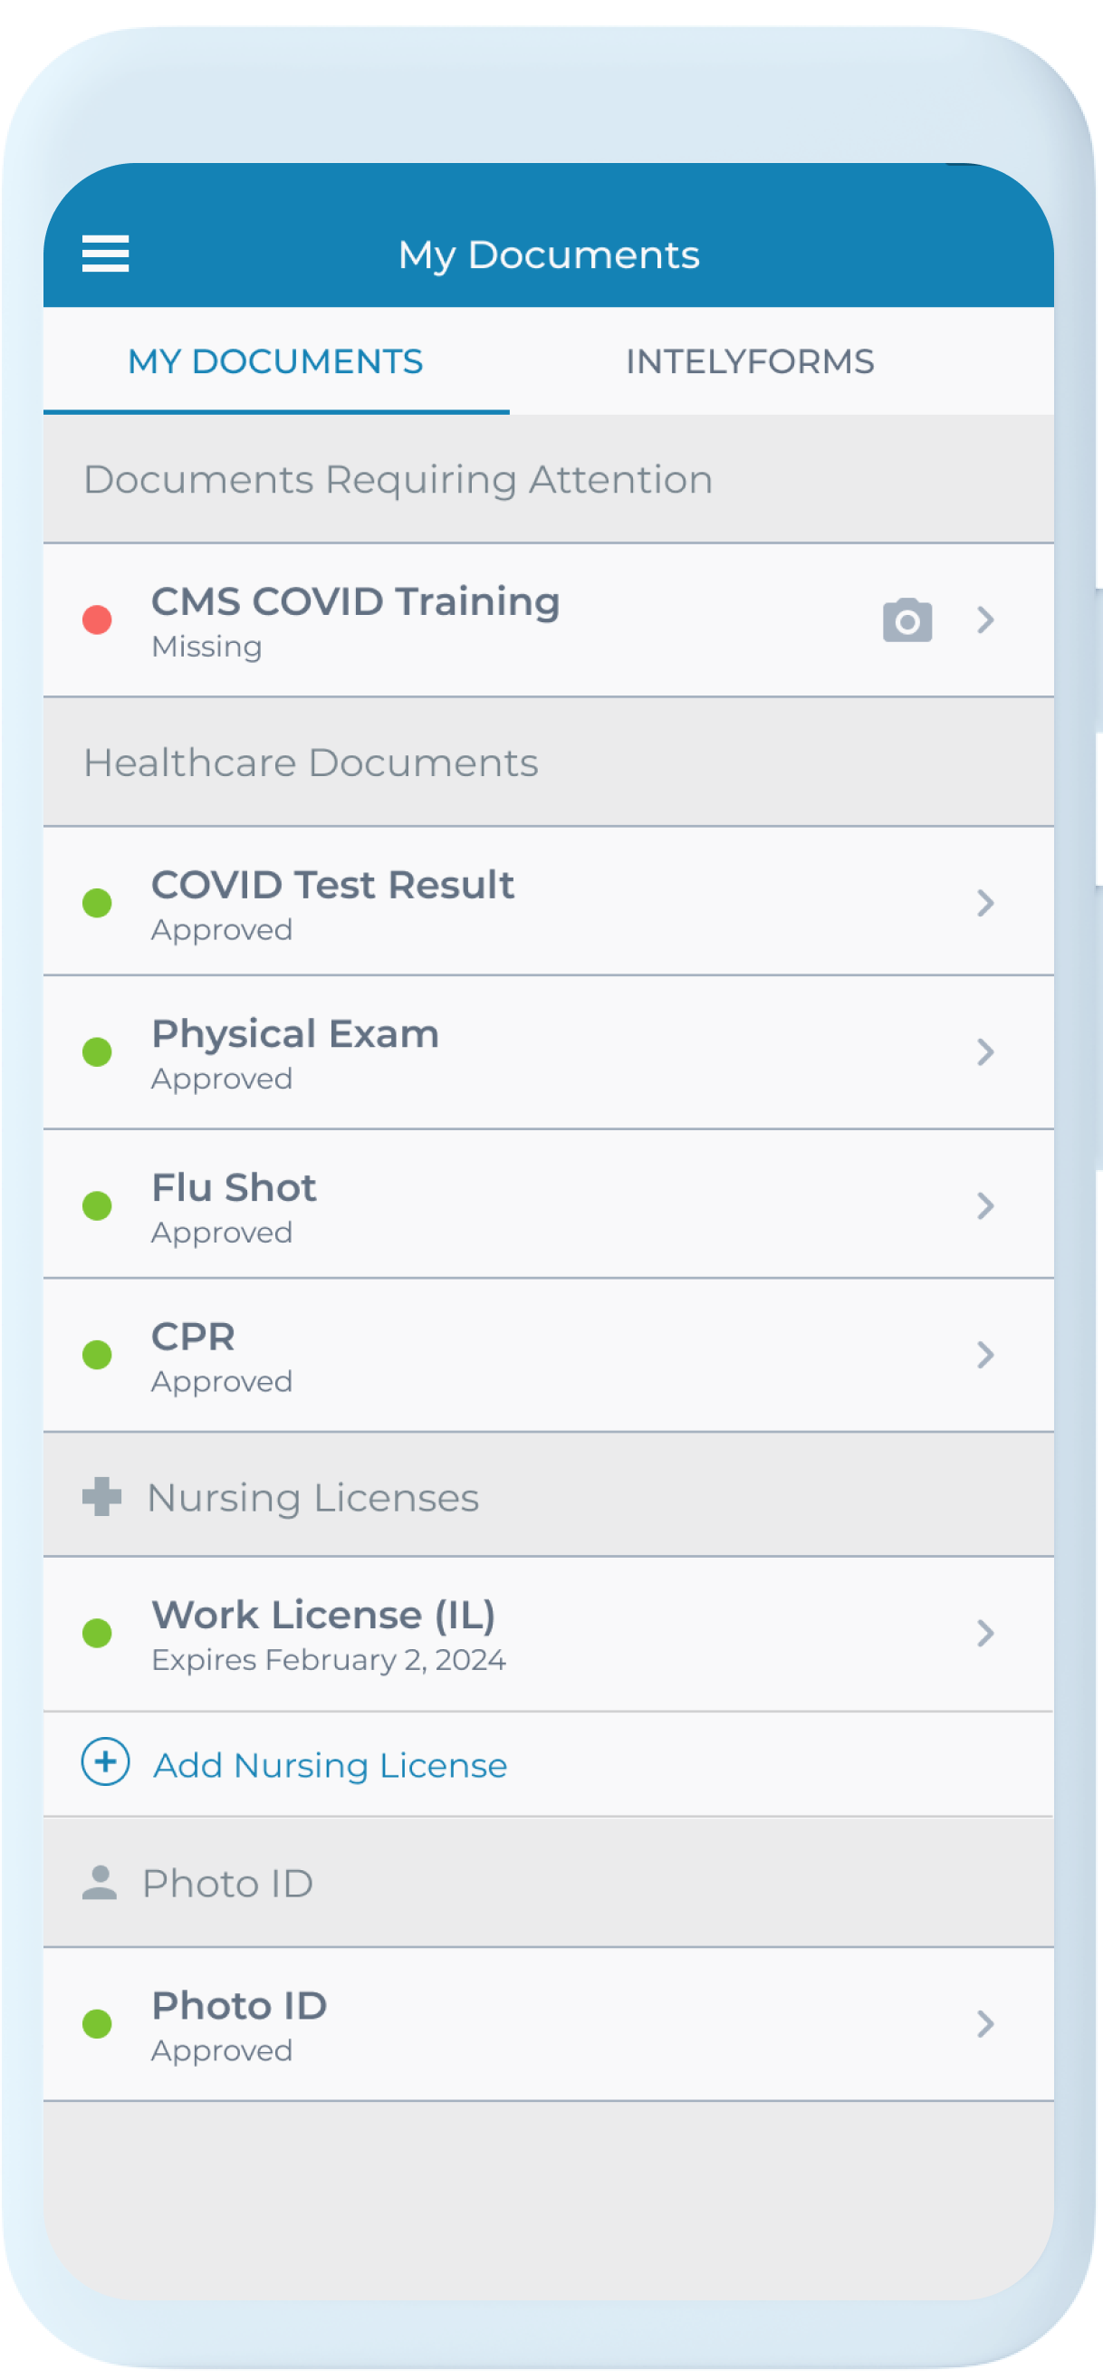Expand the Work License (IL) chevron
This screenshot has width=1103, height=2380.
(x=985, y=1634)
